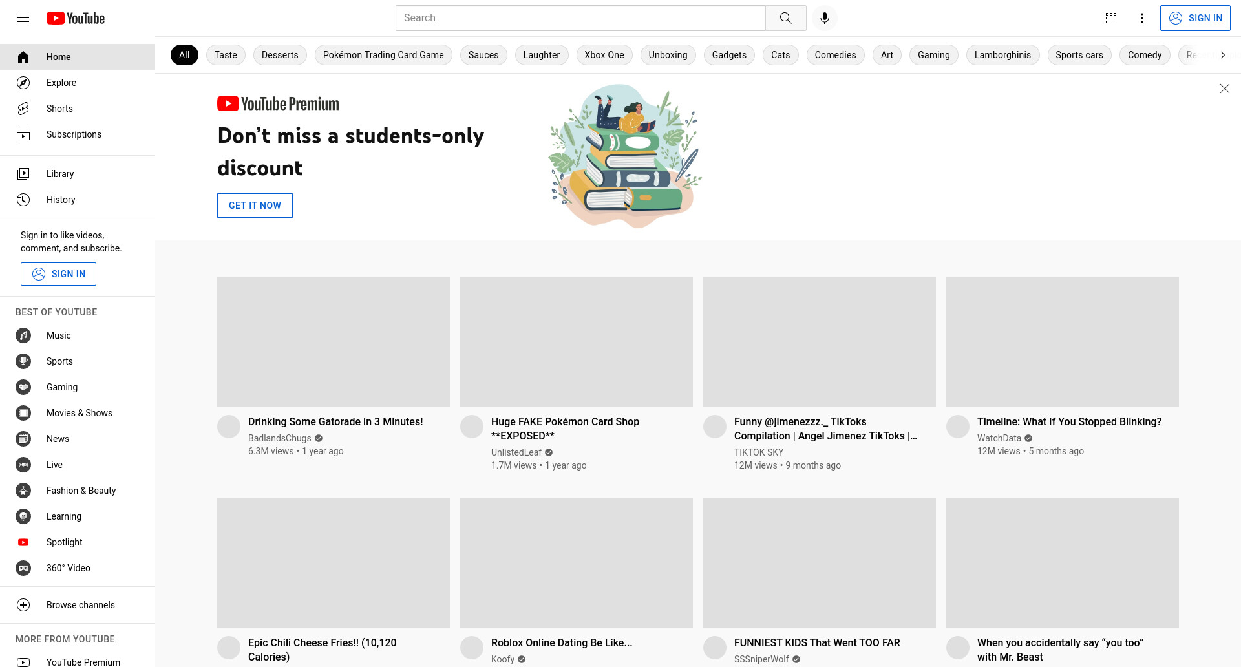Select the Xbox One filter chip
The image size is (1241, 667).
(604, 55)
